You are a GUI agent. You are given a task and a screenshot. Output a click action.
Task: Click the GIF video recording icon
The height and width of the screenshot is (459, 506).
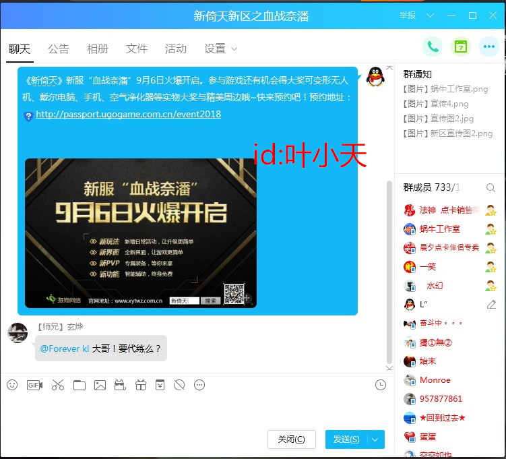[34, 385]
